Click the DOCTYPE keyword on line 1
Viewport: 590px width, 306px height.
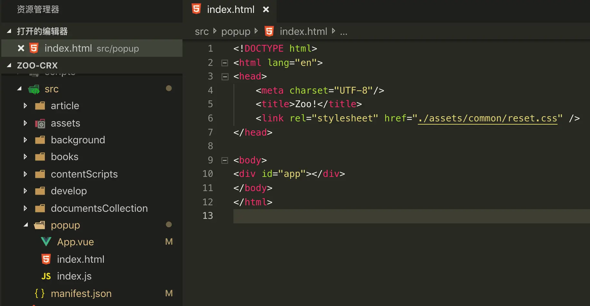coord(264,48)
